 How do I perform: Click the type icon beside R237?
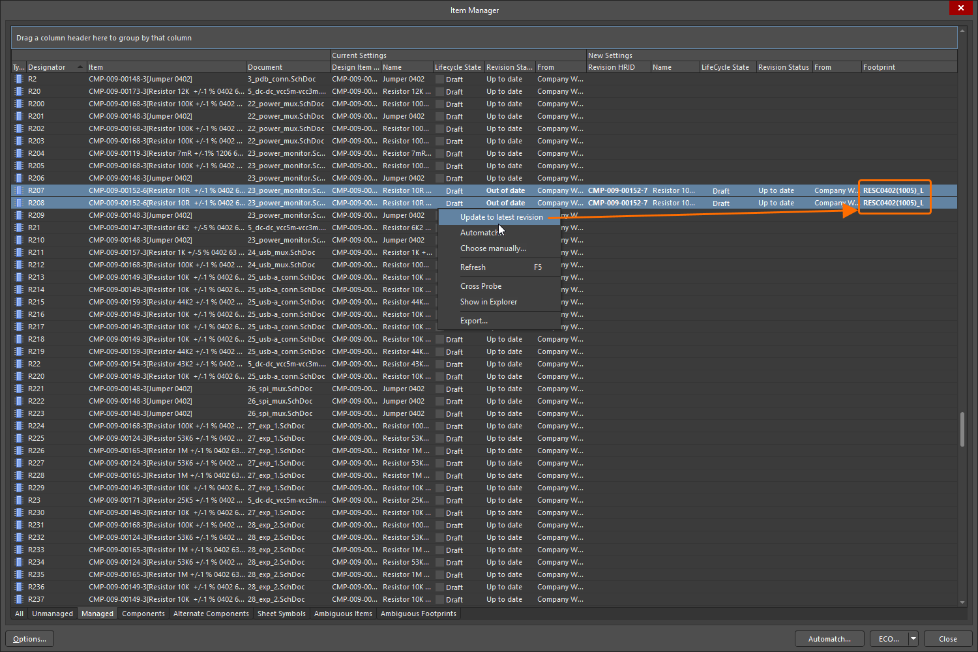tap(19, 599)
